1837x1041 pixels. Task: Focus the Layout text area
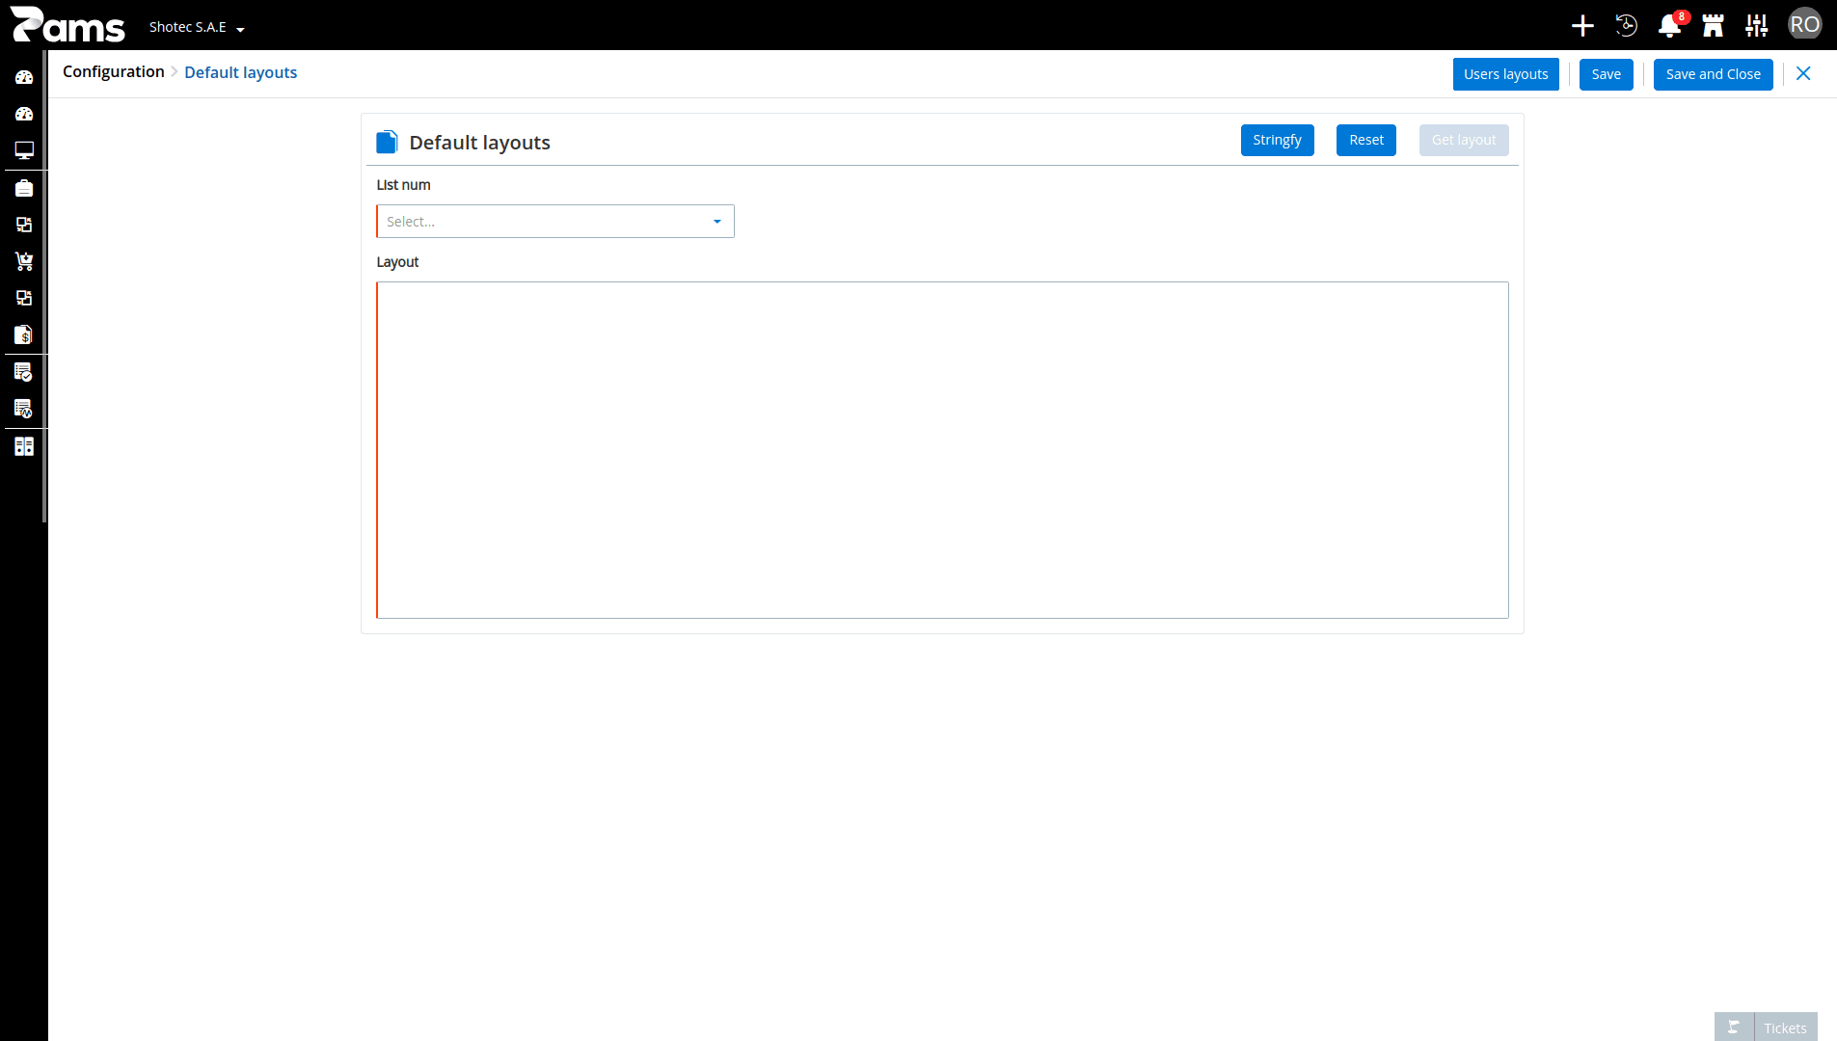tap(942, 450)
